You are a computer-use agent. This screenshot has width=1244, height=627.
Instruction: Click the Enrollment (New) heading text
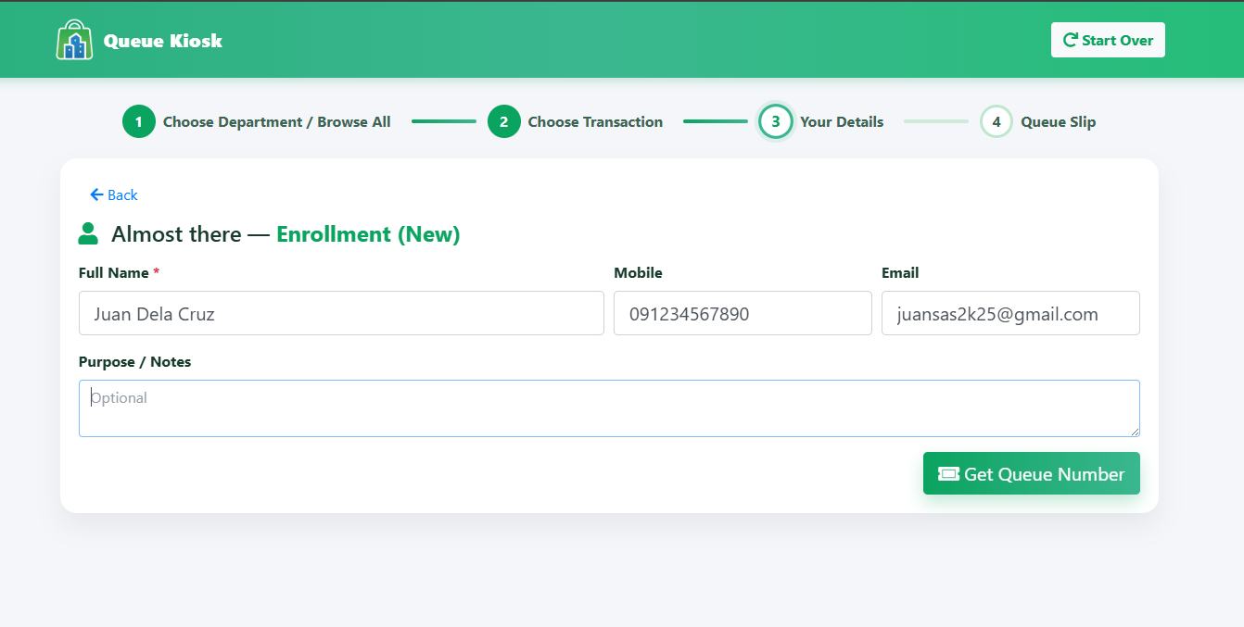coord(368,234)
